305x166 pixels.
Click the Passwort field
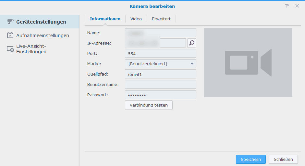(x=160, y=95)
